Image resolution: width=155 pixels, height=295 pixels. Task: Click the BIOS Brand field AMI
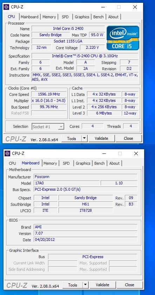[86, 227]
